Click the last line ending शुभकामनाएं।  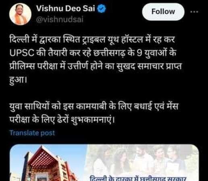(x=62, y=119)
